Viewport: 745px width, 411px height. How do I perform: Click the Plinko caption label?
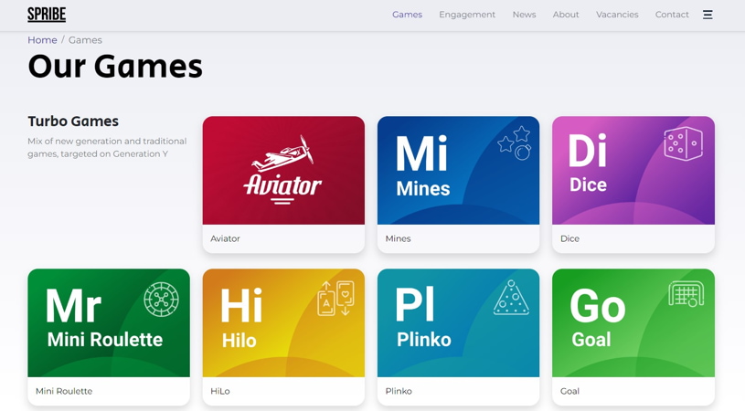[x=399, y=391]
